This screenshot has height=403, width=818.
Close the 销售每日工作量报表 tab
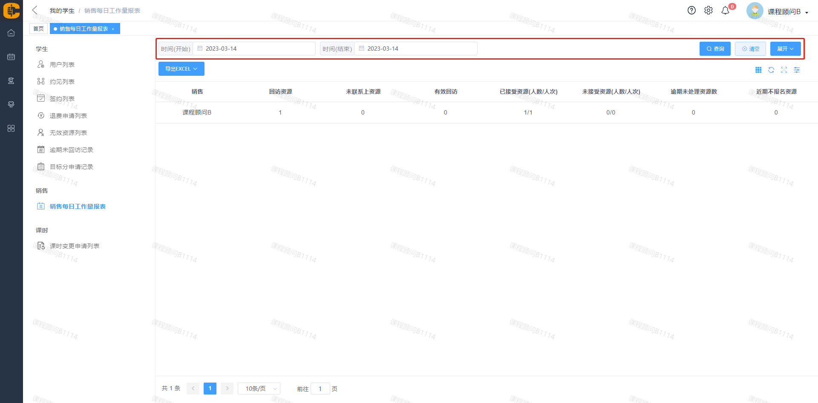point(113,29)
